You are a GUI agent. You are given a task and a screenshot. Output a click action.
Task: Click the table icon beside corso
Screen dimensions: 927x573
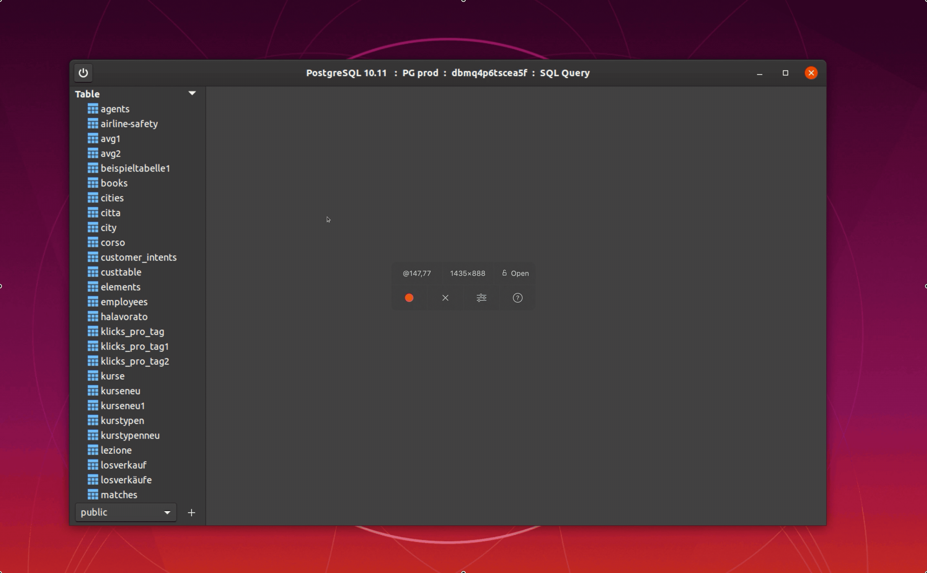click(93, 243)
